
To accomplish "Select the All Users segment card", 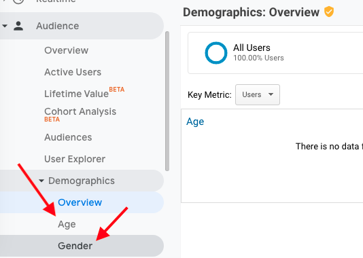I will (x=275, y=53).
